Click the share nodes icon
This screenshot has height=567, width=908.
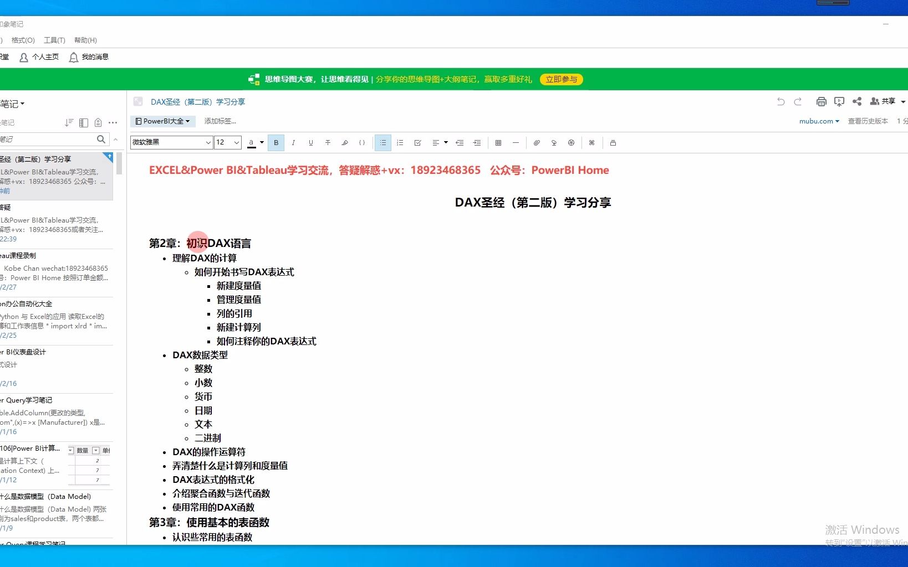click(857, 101)
